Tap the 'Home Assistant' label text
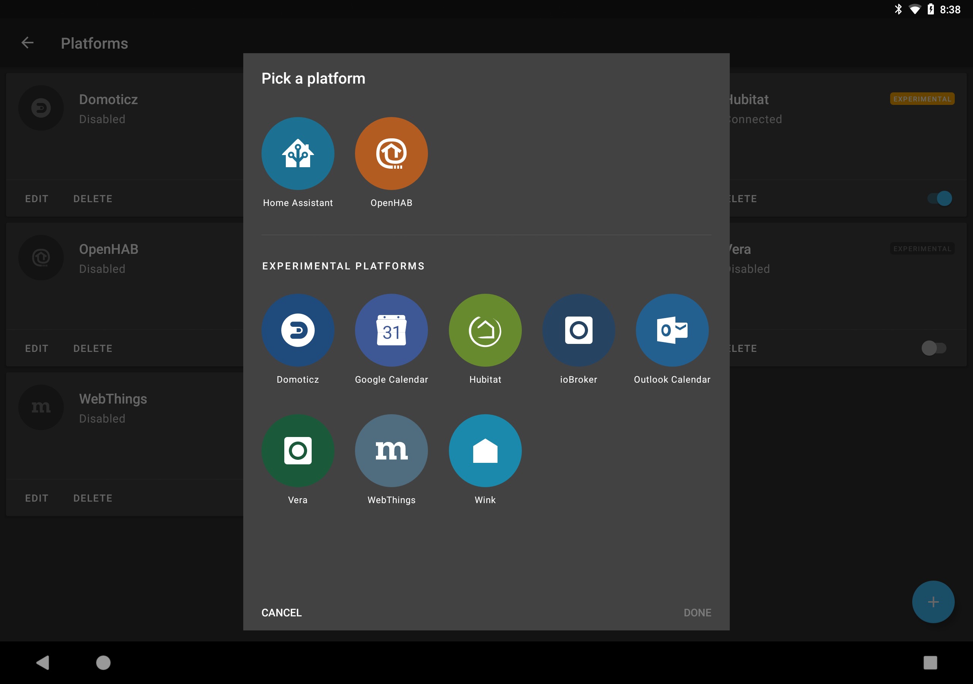 point(298,203)
